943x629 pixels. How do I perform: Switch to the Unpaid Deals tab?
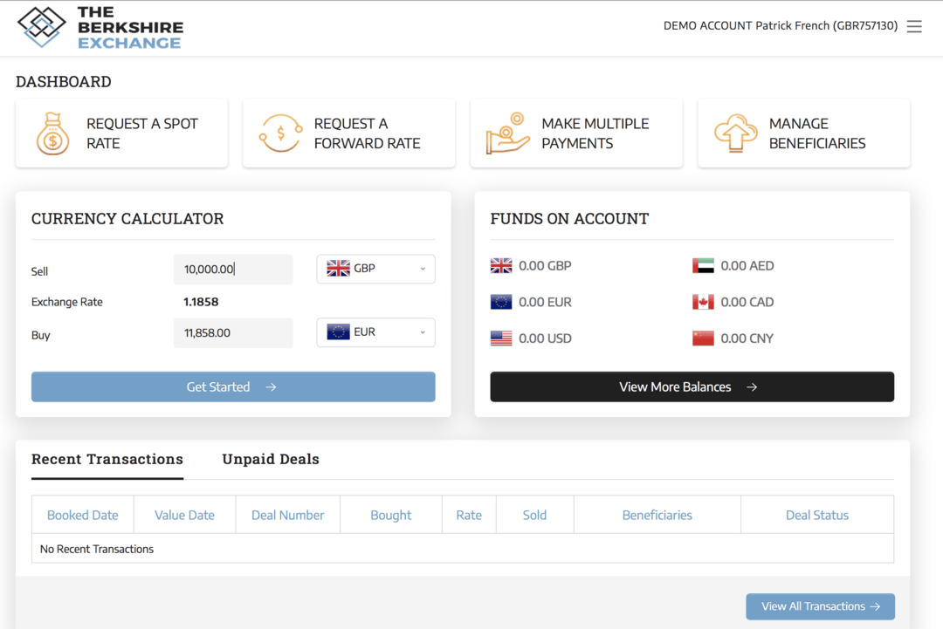pos(271,459)
